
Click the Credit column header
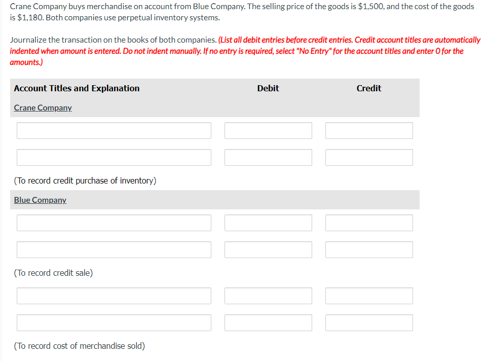[368, 88]
